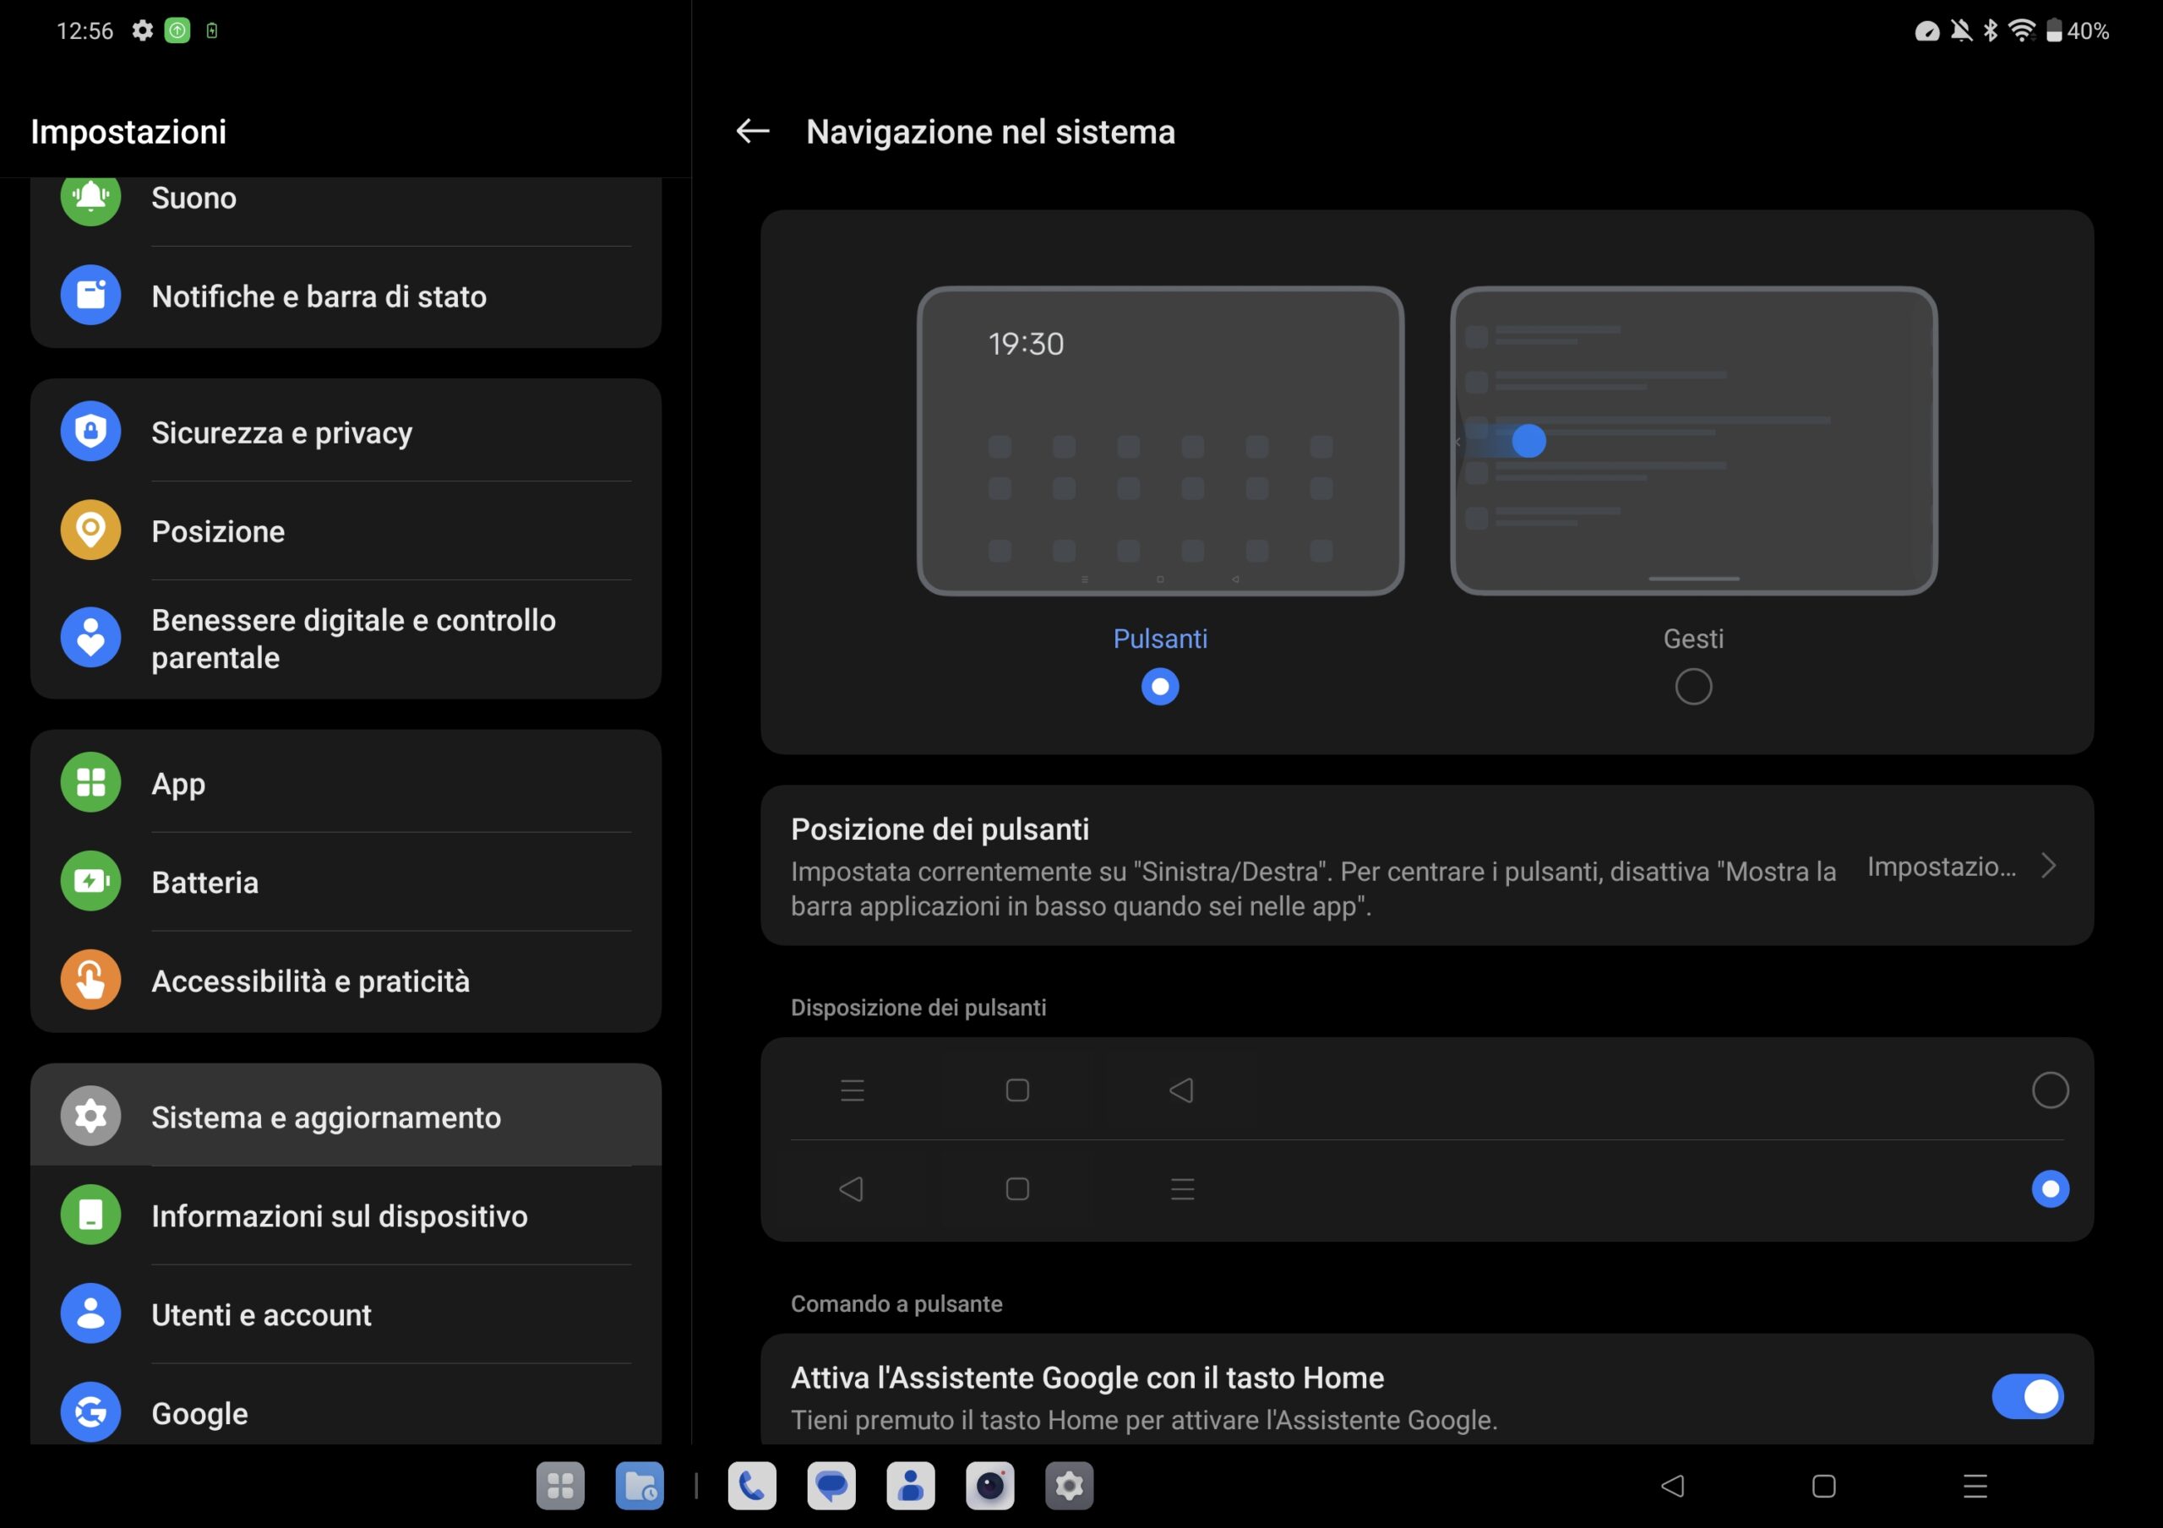Tap the Gesti preview thumbnail

click(x=1693, y=440)
